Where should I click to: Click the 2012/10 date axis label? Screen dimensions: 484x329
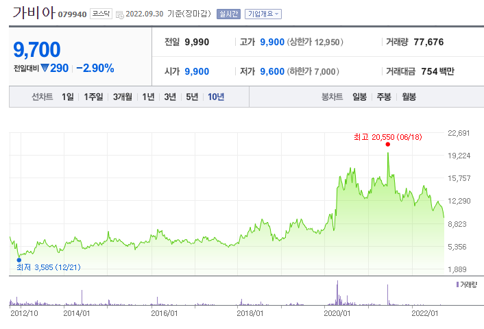(24, 313)
